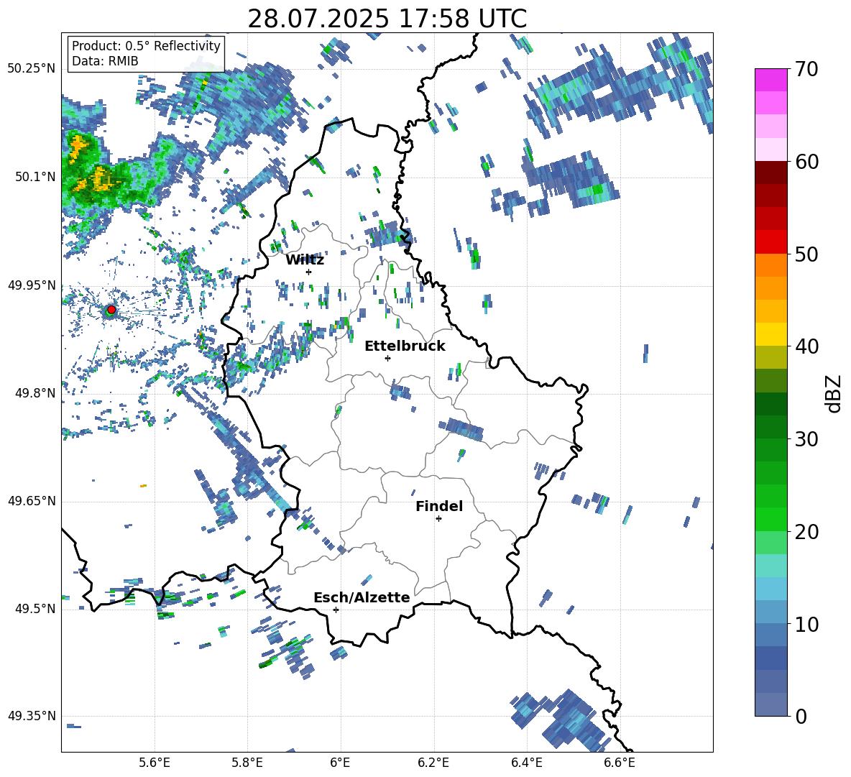Image resolution: width=851 pixels, height=777 pixels.
Task: Click the Findel station cross marker
Action: click(438, 519)
